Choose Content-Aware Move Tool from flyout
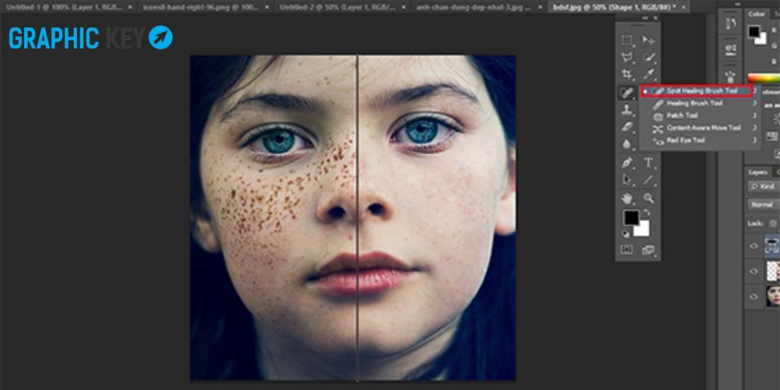 (700, 128)
